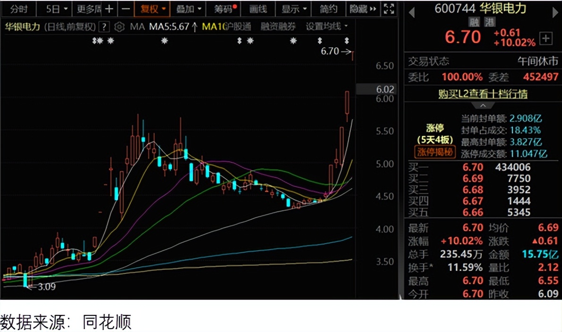The image size is (562, 332).
Task: Open 更多周期 more periods tab
Action: [x=89, y=9]
